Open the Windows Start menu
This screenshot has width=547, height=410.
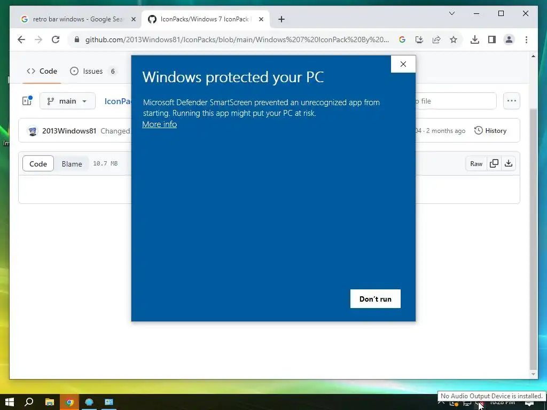pyautogui.click(x=10, y=402)
